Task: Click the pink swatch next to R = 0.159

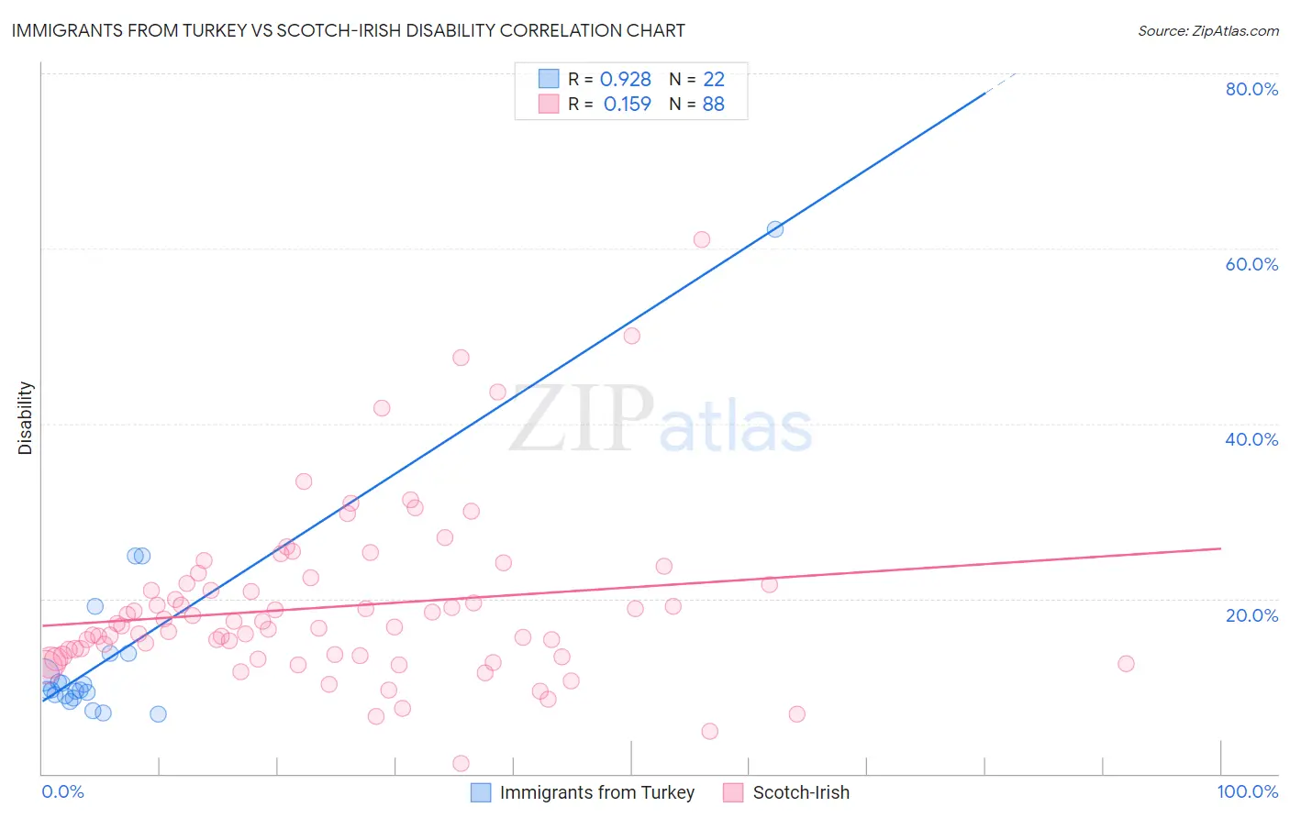Action: click(549, 104)
